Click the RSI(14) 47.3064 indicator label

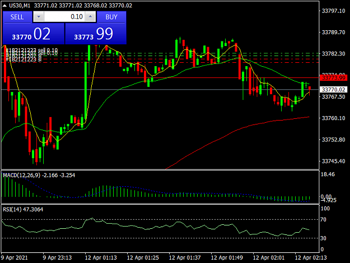coord(23,209)
